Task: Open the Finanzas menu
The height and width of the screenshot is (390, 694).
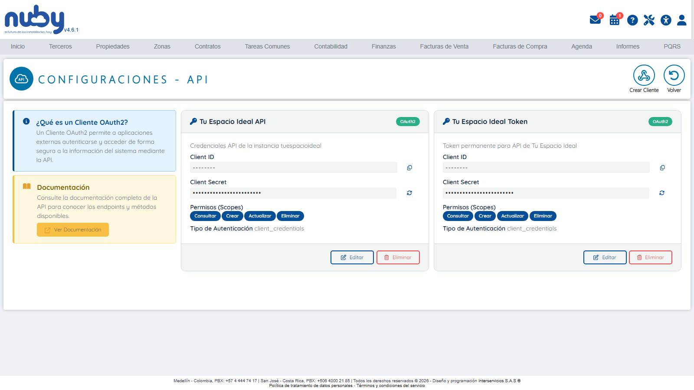Action: pyautogui.click(x=384, y=46)
